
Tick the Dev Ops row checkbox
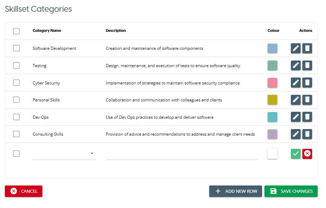pos(16,117)
